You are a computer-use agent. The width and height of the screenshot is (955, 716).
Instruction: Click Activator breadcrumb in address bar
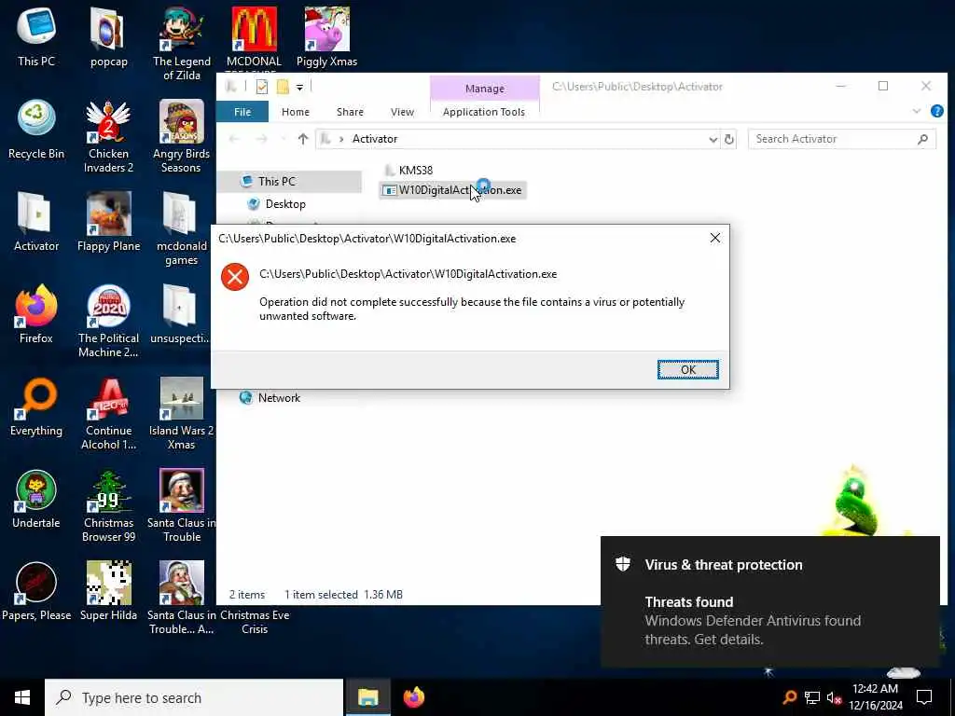[375, 139]
